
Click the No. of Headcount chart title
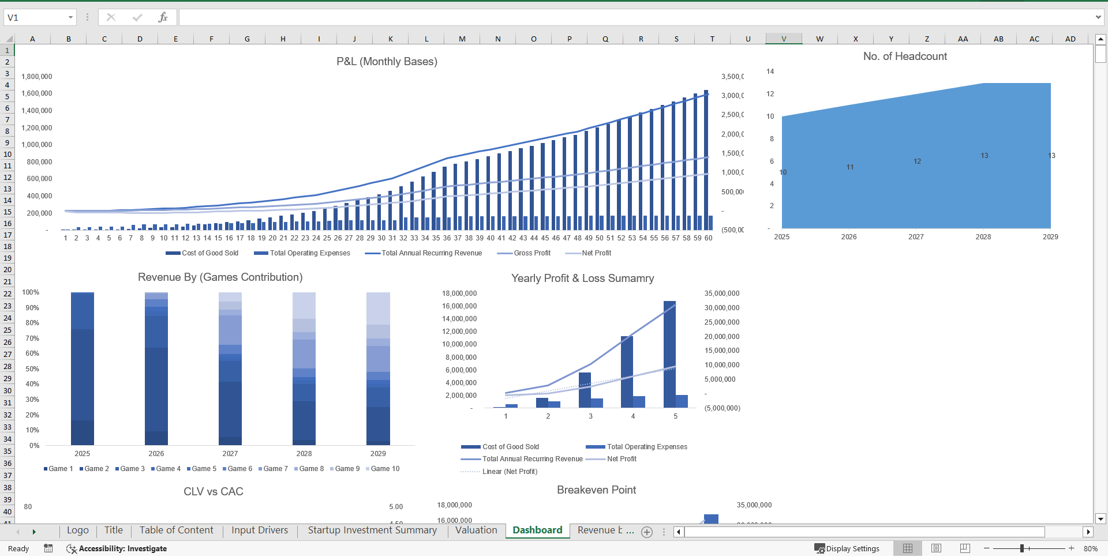(x=905, y=56)
